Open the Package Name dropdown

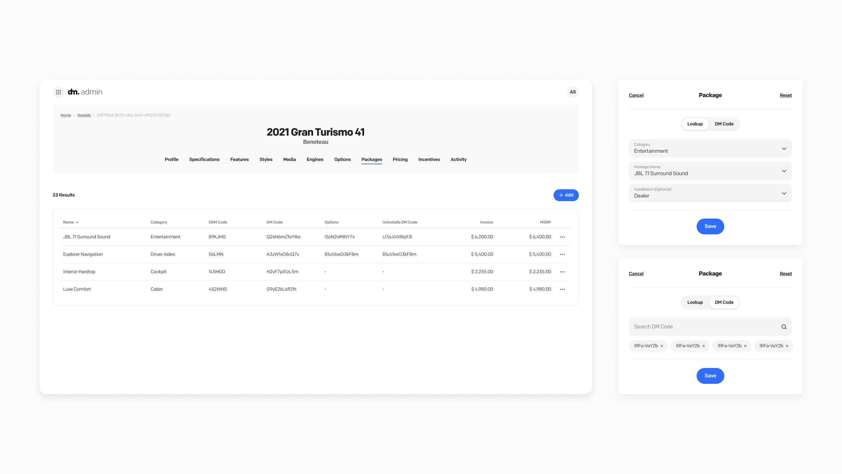coord(710,171)
